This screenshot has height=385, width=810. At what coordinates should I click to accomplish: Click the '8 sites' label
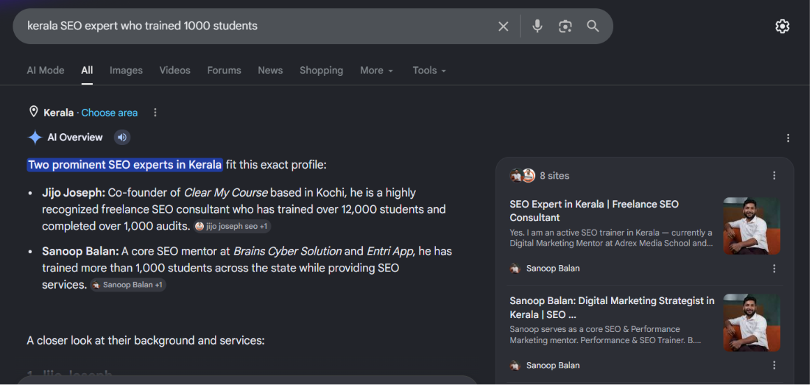[554, 176]
